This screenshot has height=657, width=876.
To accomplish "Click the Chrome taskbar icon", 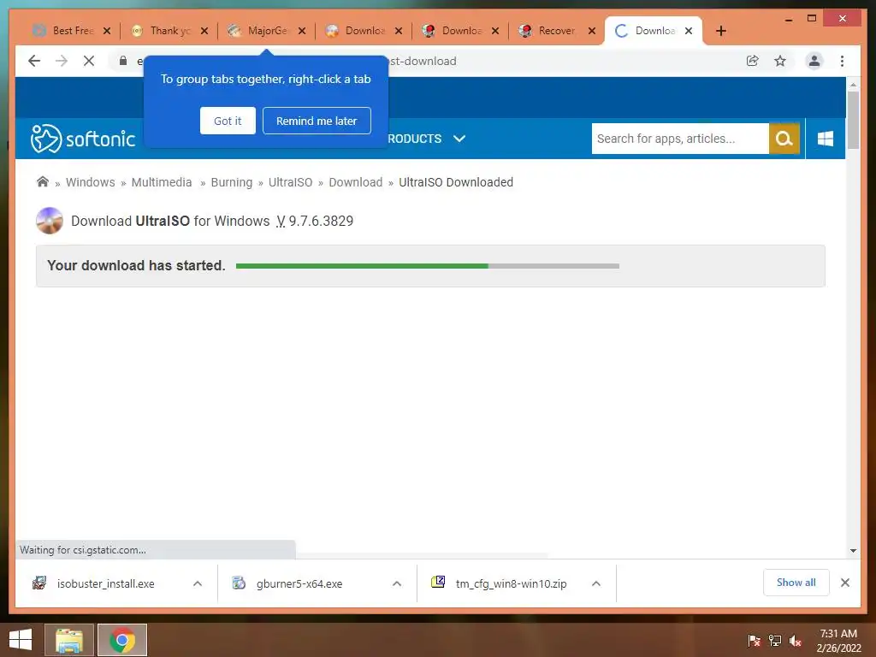I will (122, 640).
